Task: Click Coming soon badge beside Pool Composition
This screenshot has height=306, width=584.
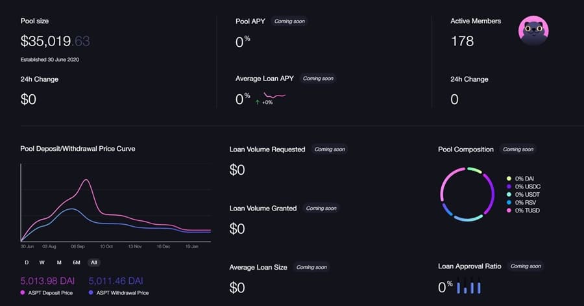Action: point(518,149)
